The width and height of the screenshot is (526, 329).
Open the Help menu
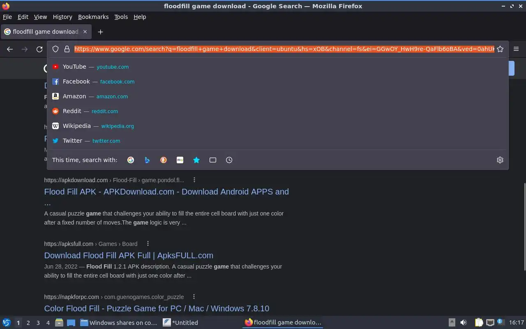tap(140, 17)
